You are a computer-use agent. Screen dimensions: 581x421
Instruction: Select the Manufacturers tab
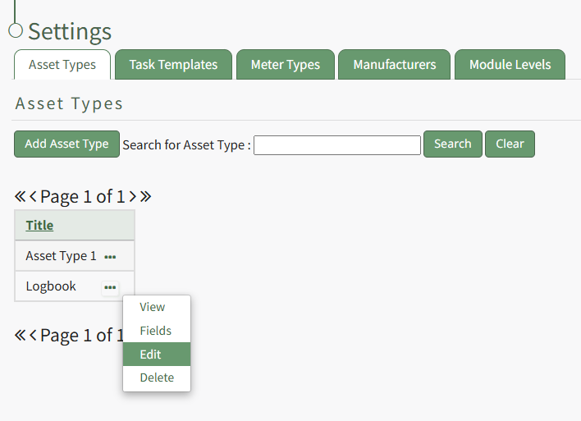[x=394, y=65]
